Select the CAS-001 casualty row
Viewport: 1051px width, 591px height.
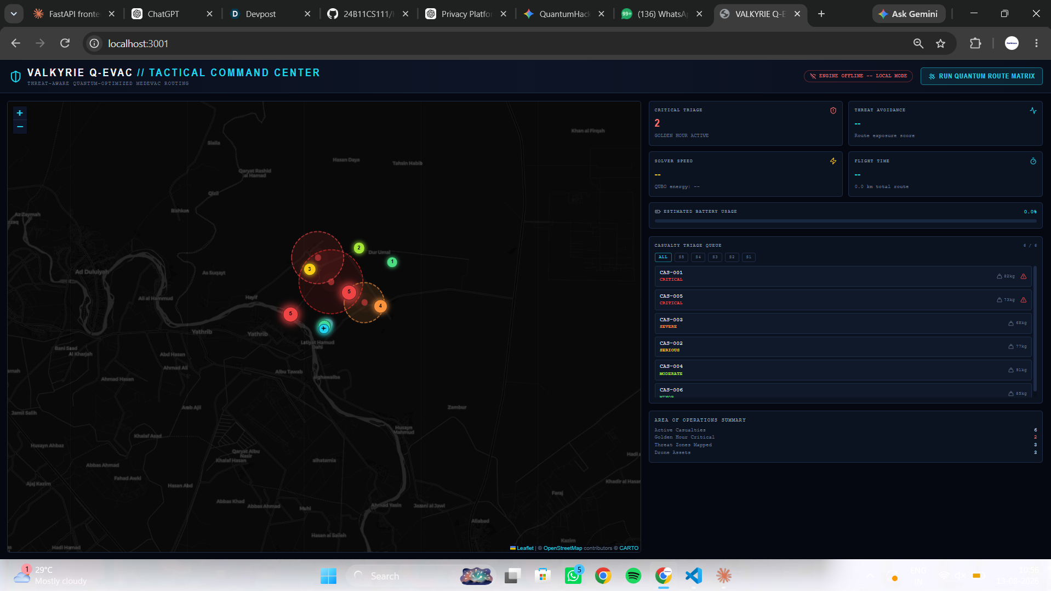coord(843,276)
